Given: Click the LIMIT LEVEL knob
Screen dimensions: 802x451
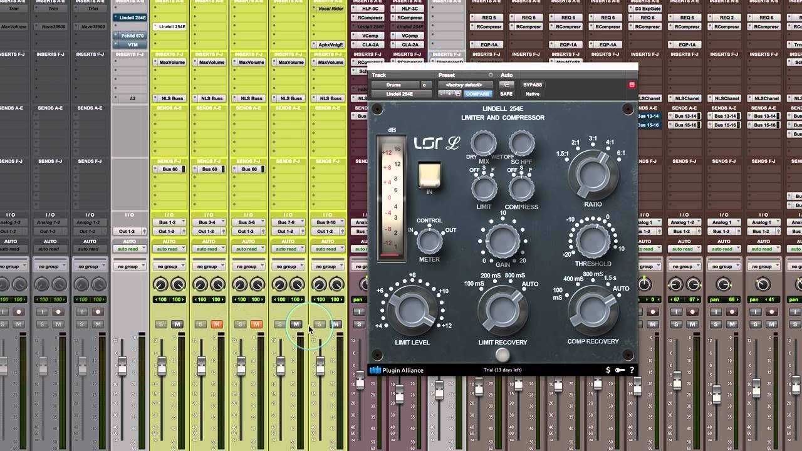Looking at the screenshot, I should pos(412,310).
